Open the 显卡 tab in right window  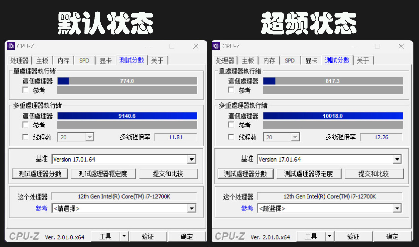point(311,61)
